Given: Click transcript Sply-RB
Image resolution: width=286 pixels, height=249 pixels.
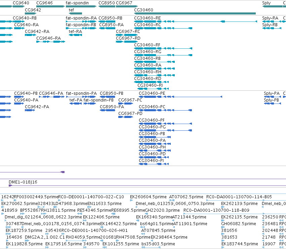Looking at the screenshot, I should pos(270,25).
